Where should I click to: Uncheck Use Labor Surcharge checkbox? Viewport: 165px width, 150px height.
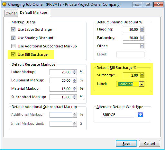tap(13, 29)
